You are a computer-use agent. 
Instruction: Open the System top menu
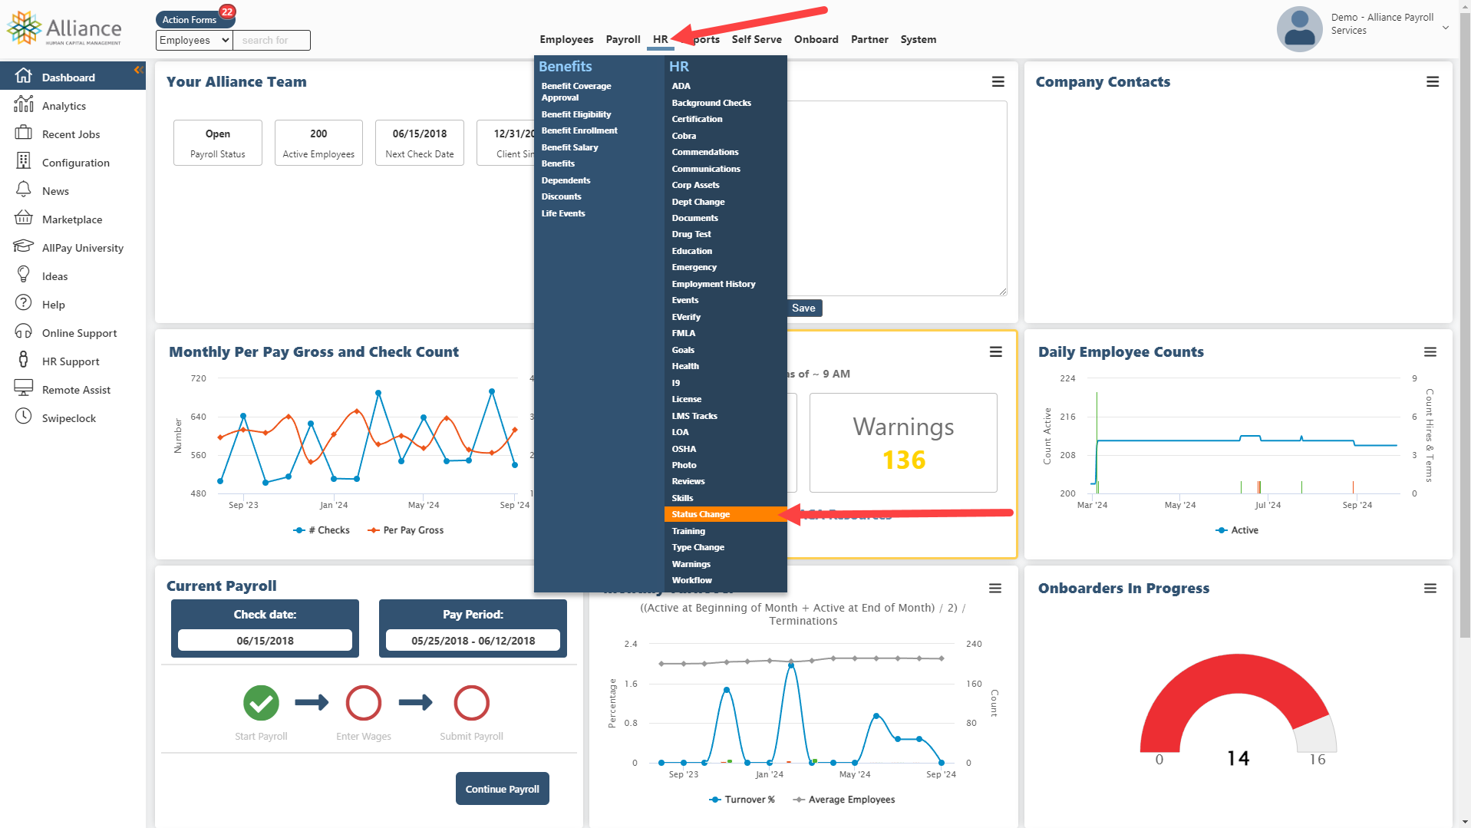coord(919,40)
